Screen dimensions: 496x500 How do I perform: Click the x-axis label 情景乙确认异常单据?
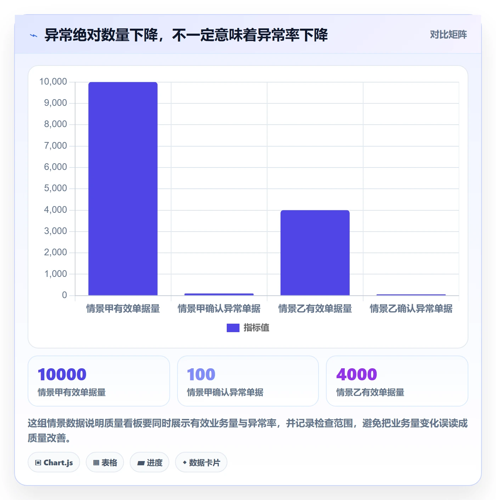[x=411, y=309]
